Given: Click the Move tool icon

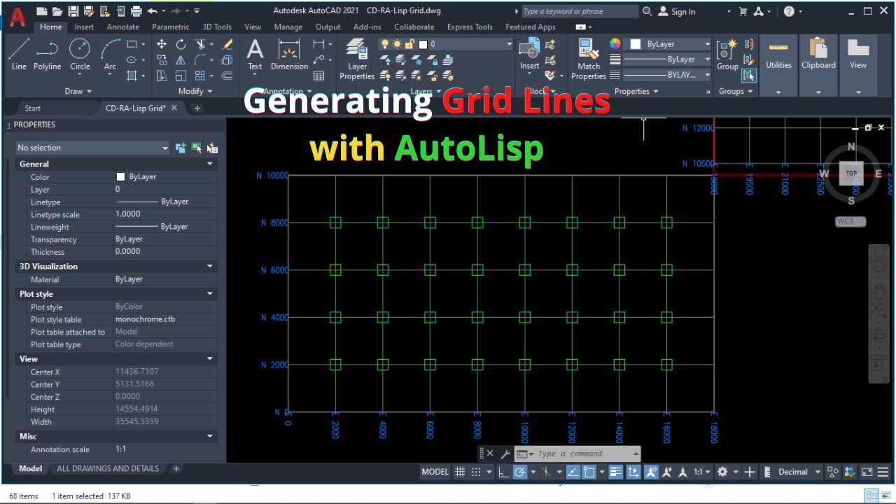Looking at the screenshot, I should 162,44.
